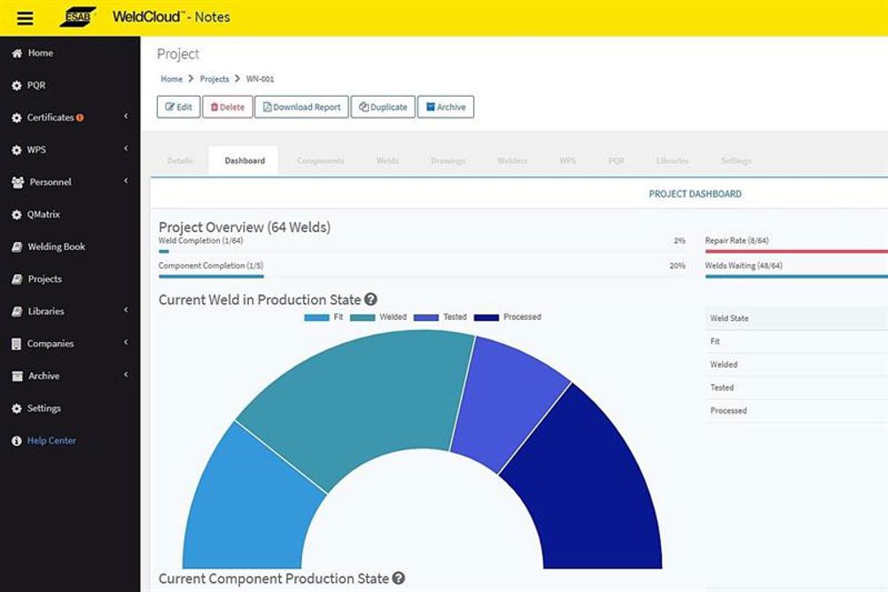Expand the Companies submenu chevron
Image resolution: width=888 pixels, height=592 pixels.
126,342
